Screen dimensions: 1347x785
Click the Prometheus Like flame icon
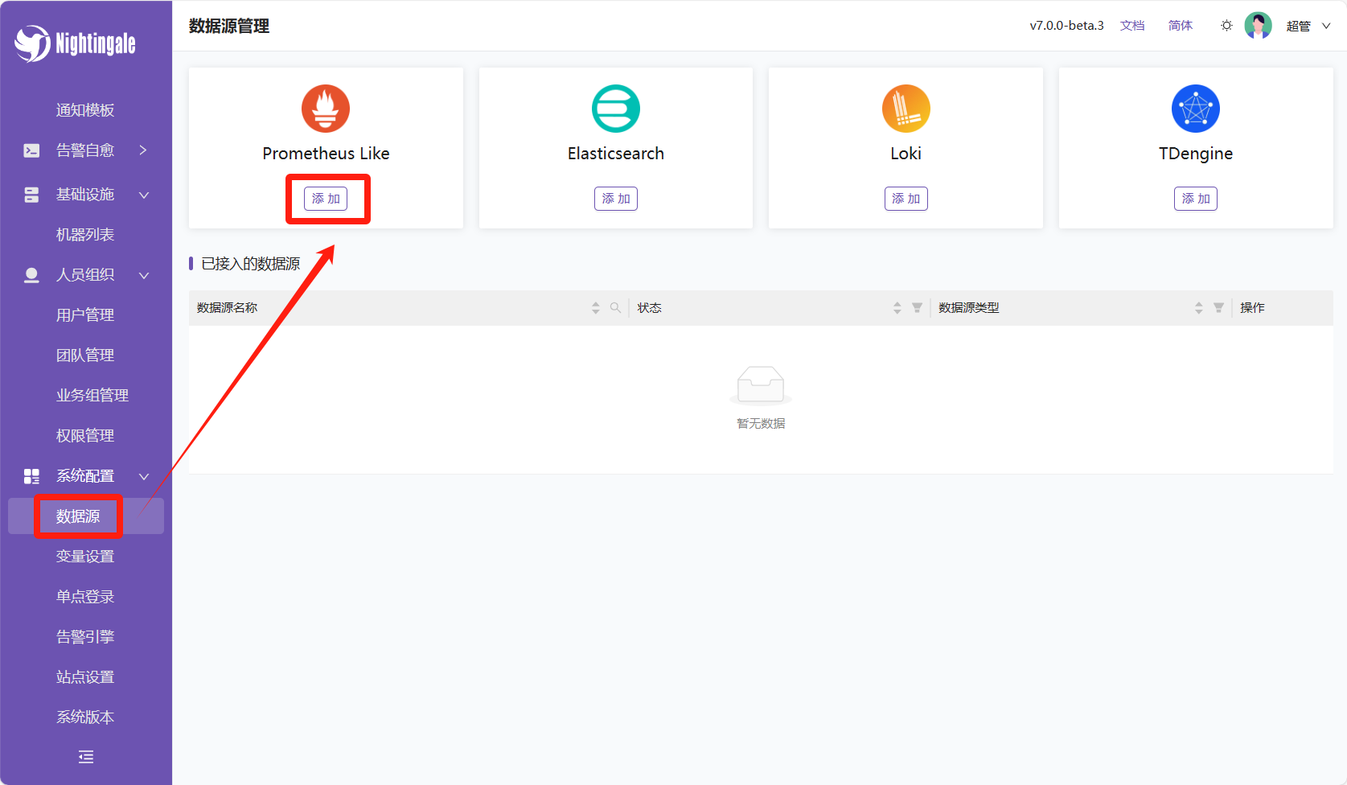(326, 109)
